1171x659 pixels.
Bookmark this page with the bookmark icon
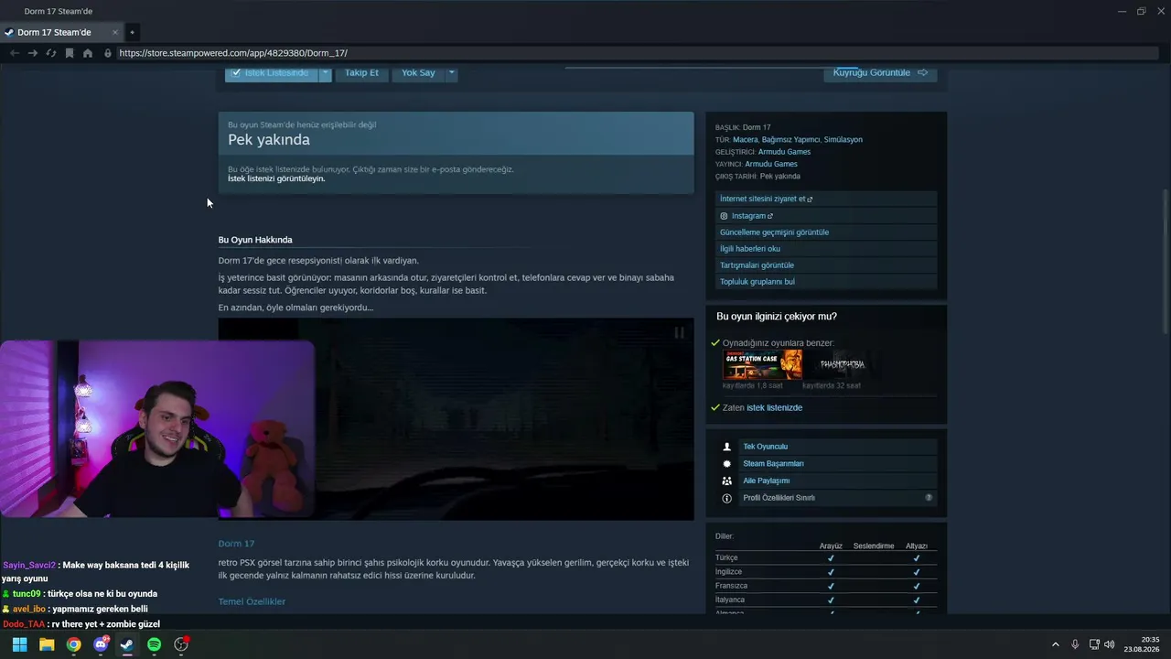(70, 53)
